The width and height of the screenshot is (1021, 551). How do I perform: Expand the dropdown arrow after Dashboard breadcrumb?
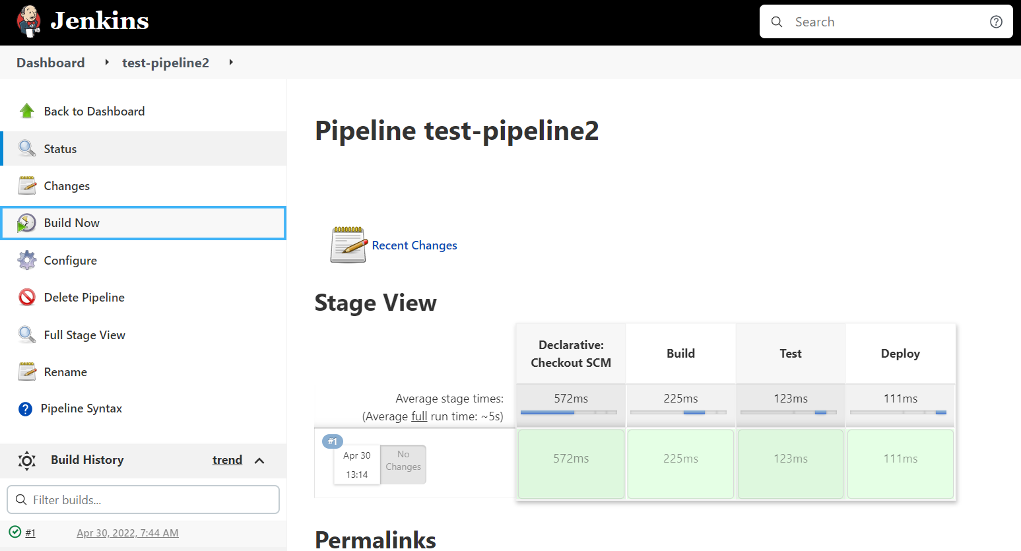click(107, 62)
